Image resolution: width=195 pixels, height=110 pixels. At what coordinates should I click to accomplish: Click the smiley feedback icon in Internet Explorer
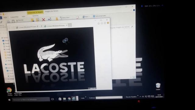tap(108, 23)
